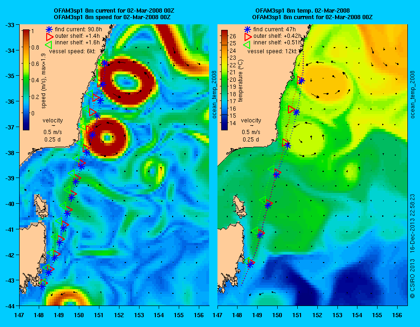
Task: Click the latitude label '-38' on the left axis
Action: point(10,153)
